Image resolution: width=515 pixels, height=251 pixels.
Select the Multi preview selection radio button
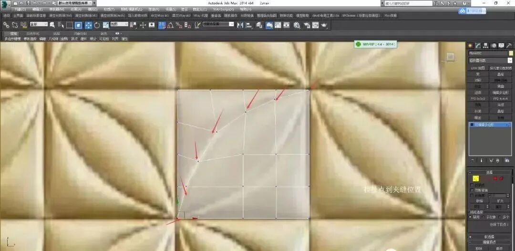pos(500,217)
